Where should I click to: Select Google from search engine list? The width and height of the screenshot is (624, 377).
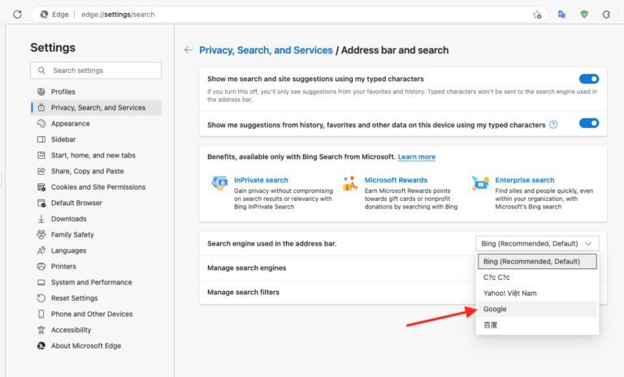(x=537, y=309)
